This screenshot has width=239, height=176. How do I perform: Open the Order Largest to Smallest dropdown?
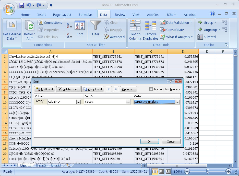pos(177,102)
